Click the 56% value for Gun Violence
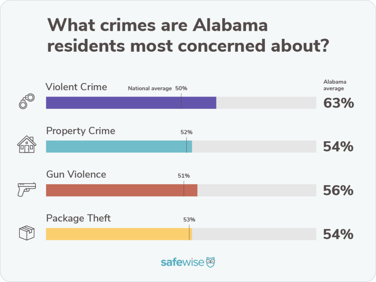This screenshot has width=376, height=282. pyautogui.click(x=338, y=190)
